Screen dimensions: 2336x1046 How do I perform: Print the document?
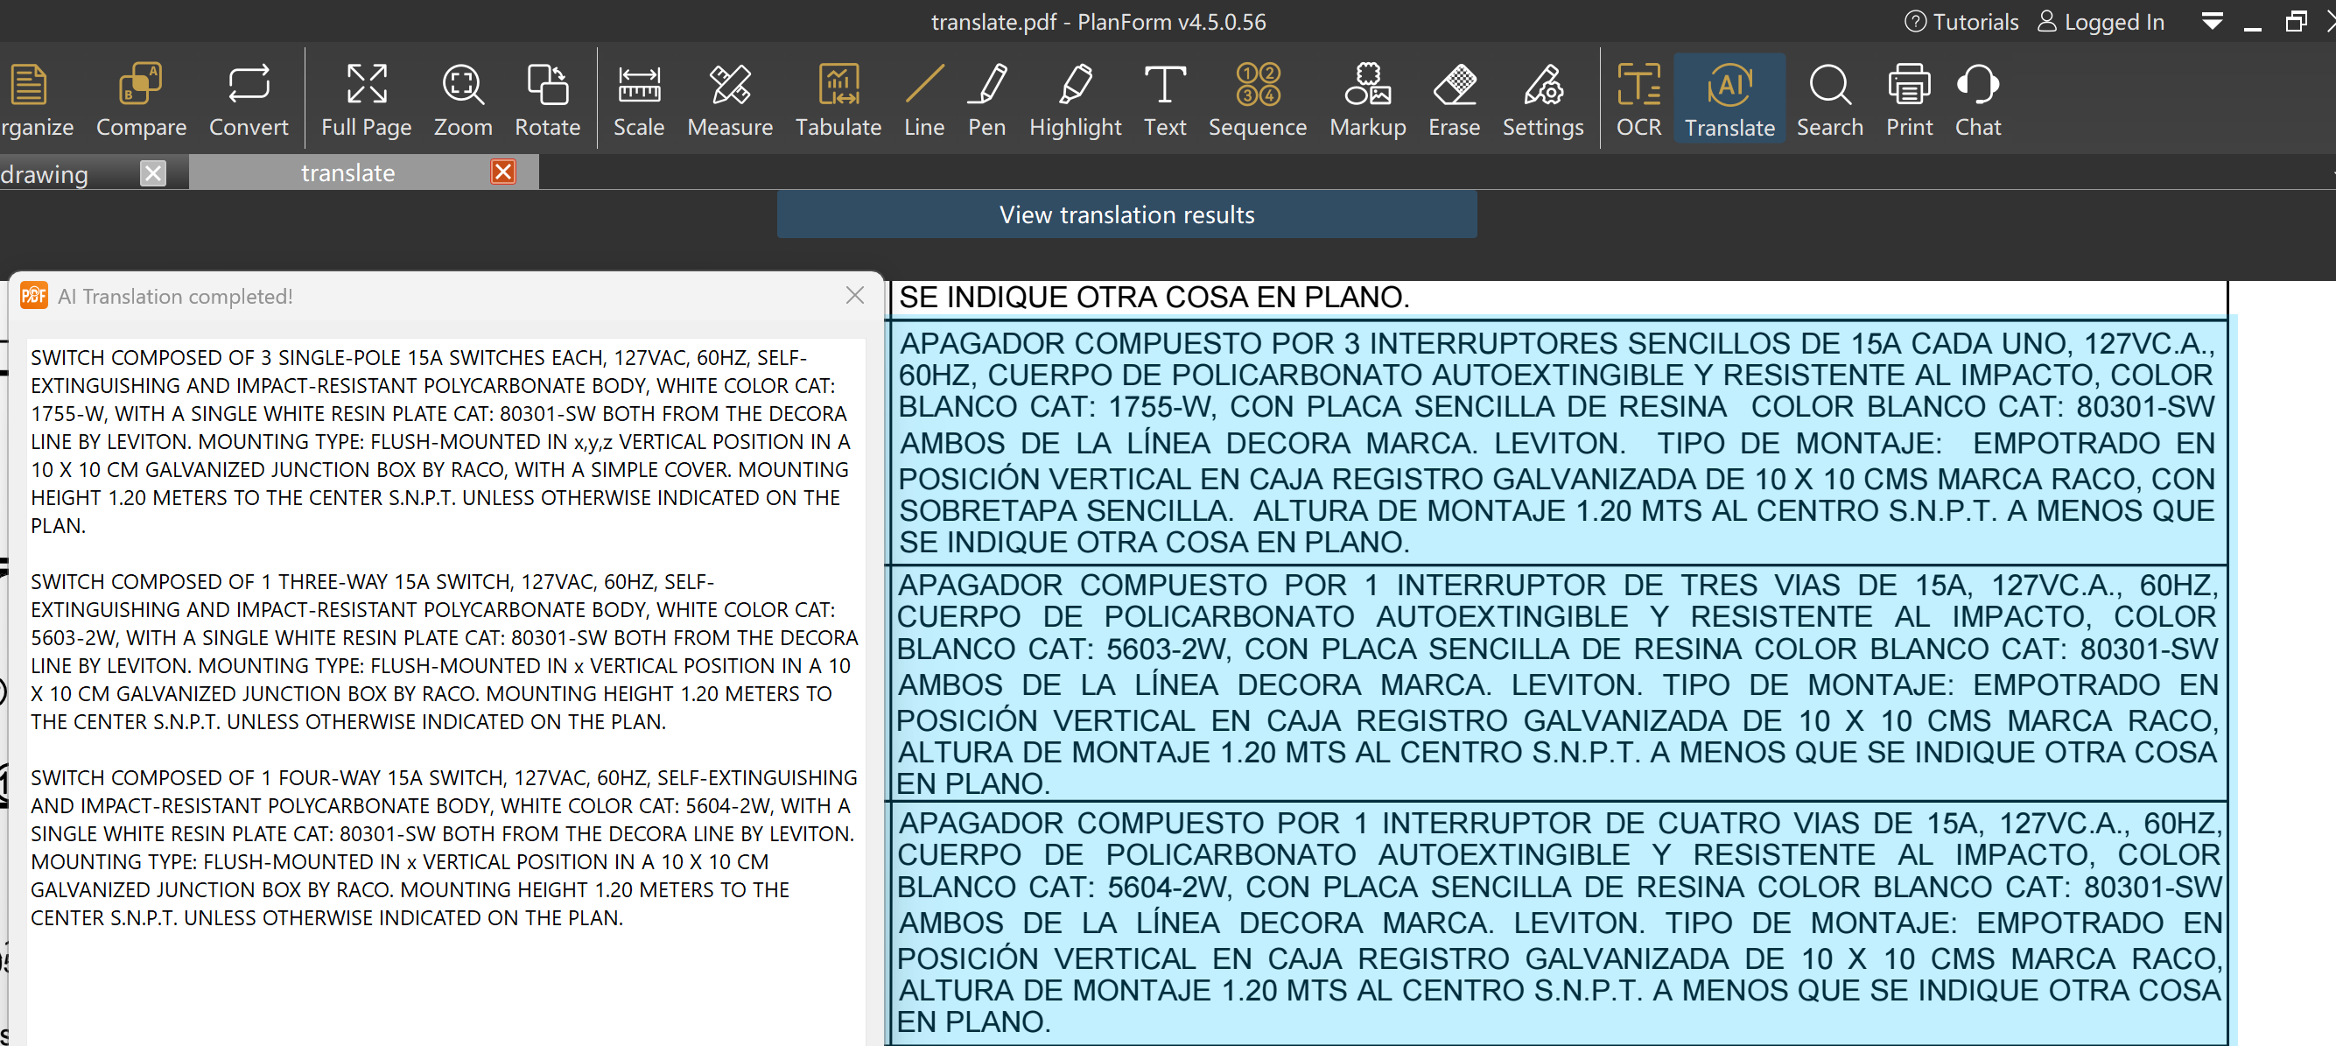click(1909, 99)
